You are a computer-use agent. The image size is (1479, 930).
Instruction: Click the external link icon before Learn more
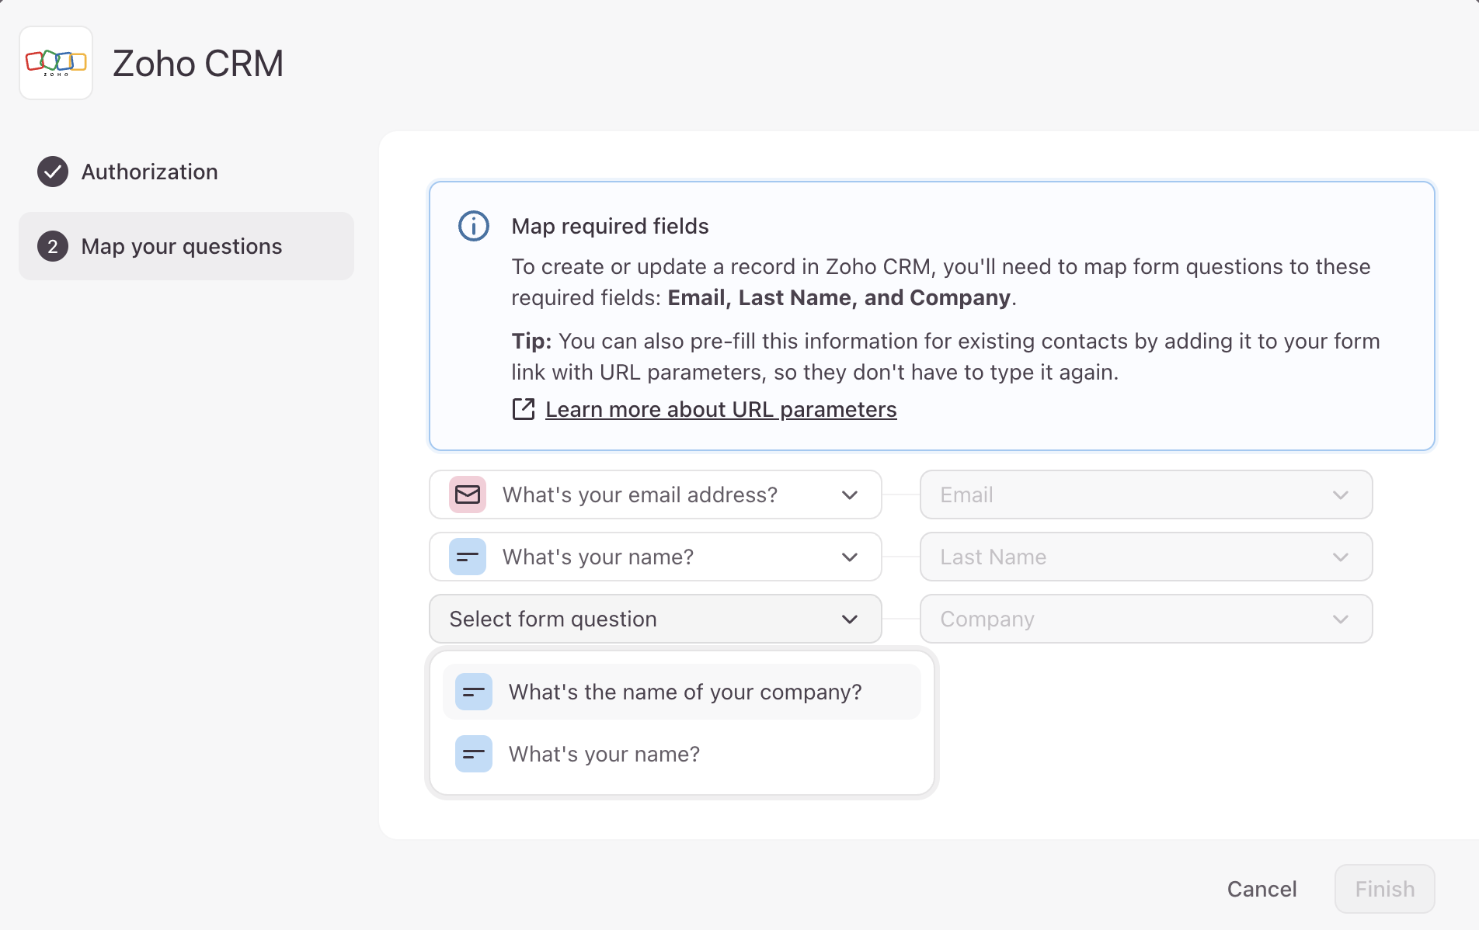[524, 409]
